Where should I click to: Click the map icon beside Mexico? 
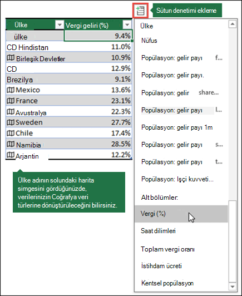coord(11,90)
